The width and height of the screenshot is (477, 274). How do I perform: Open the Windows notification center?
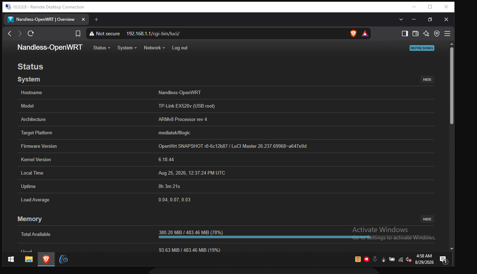click(x=443, y=260)
